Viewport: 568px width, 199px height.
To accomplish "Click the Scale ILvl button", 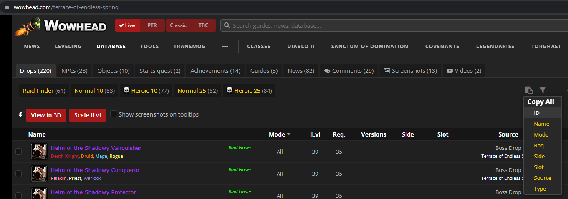I will point(88,115).
